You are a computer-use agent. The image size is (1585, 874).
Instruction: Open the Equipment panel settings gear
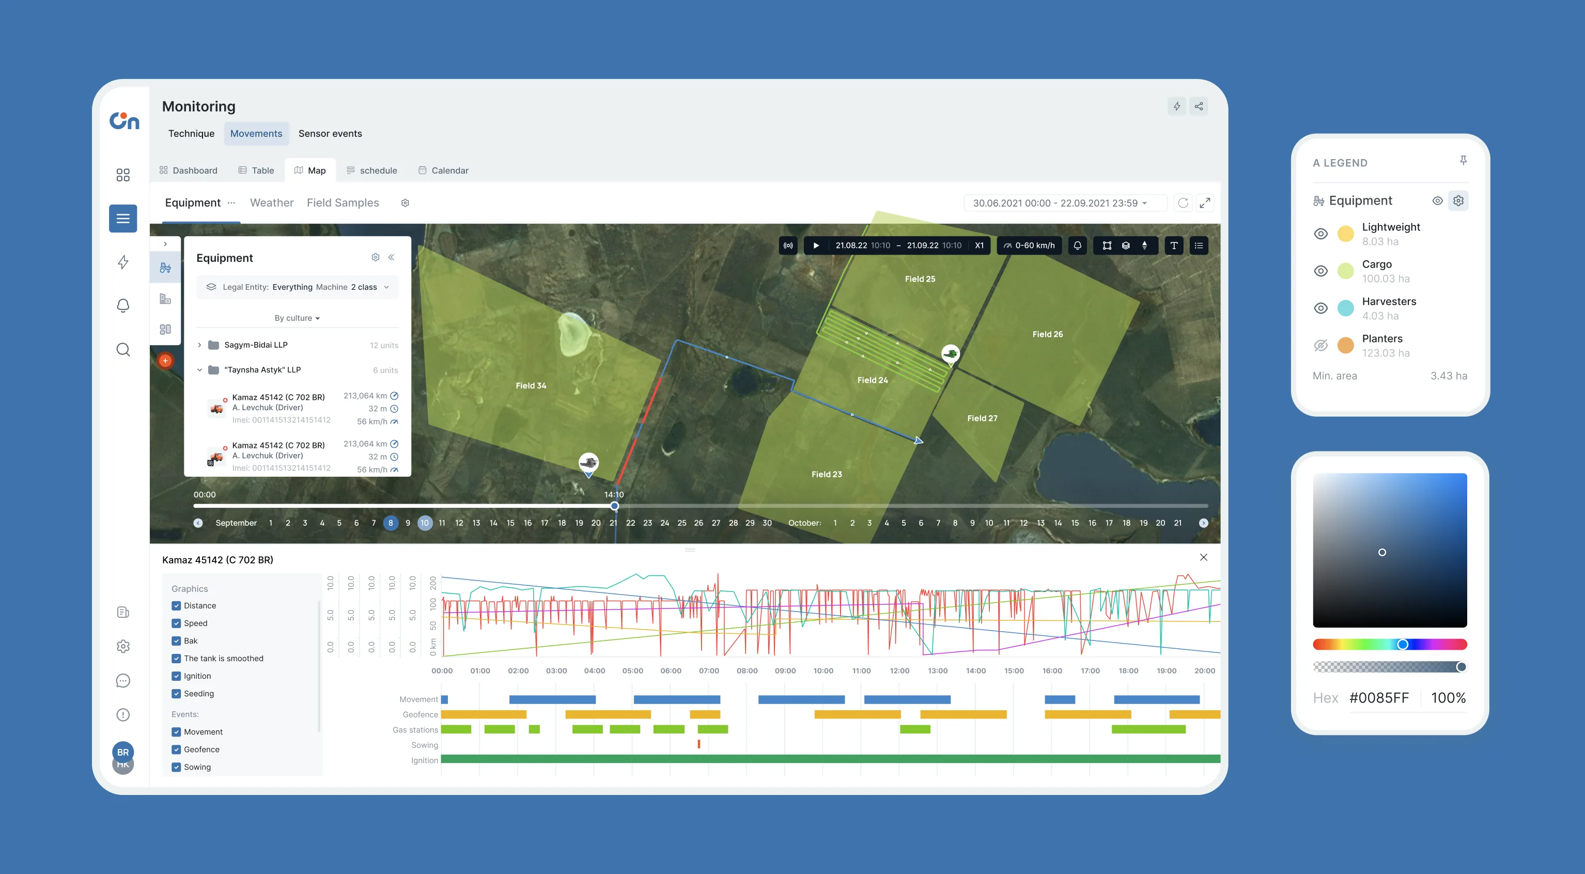point(376,258)
